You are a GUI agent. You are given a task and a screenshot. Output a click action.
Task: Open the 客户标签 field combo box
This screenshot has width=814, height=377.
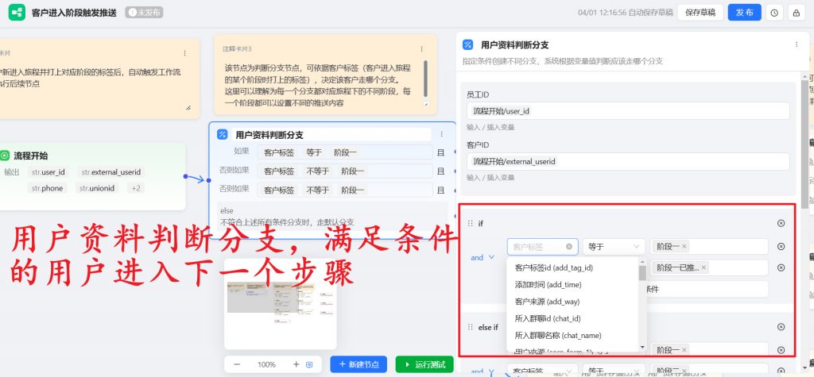point(542,246)
